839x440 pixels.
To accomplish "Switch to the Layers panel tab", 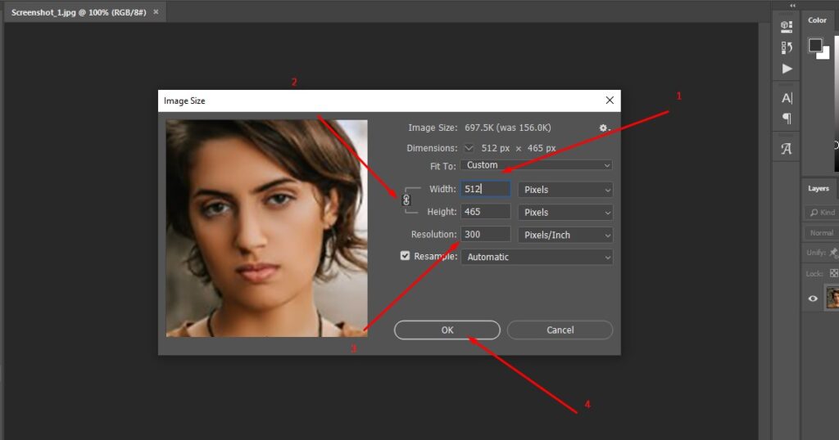I will pyautogui.click(x=819, y=188).
